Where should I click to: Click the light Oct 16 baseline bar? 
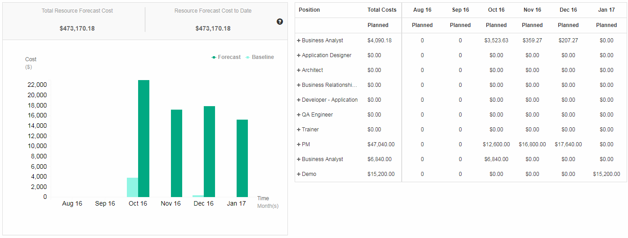click(132, 187)
